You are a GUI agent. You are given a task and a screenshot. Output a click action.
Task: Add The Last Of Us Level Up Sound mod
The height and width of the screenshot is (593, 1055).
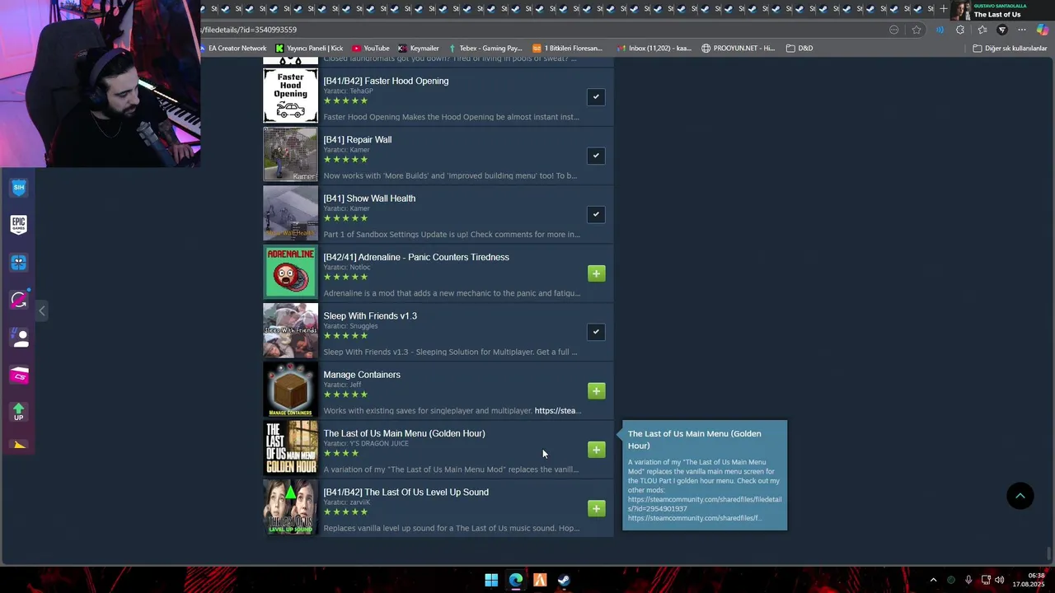[x=596, y=508]
